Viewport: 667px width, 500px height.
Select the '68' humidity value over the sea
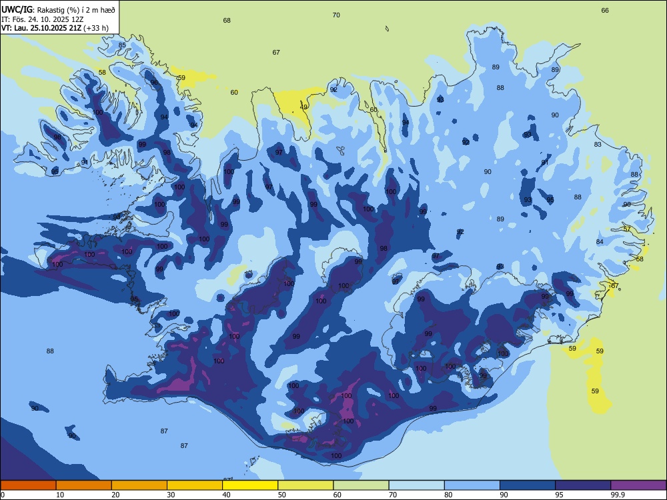[x=227, y=21]
